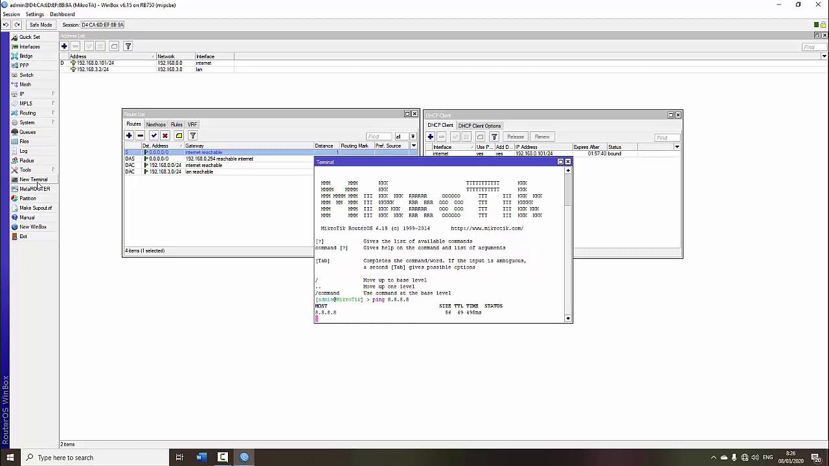Open Address List columns dropdown arrow

[824, 56]
